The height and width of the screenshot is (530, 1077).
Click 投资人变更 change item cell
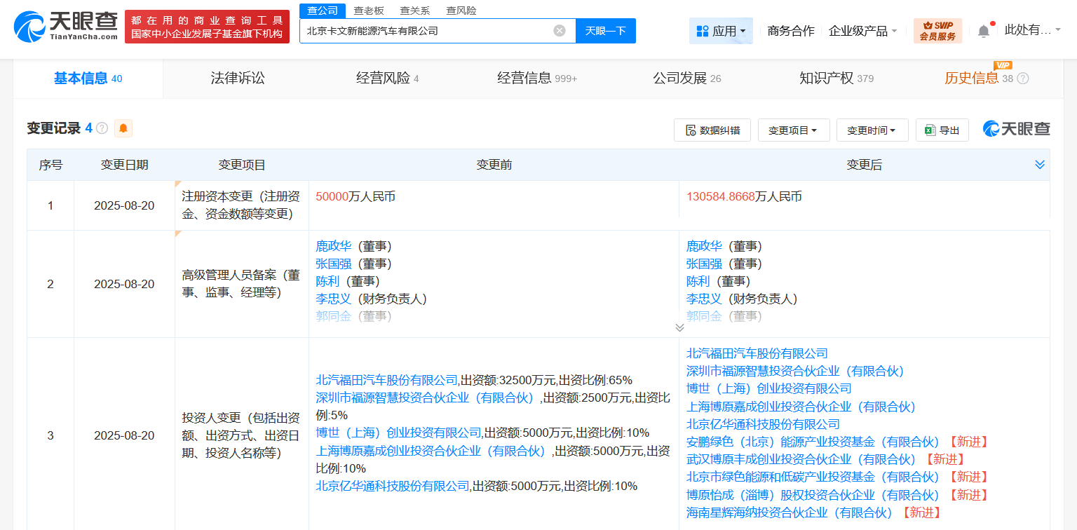[241, 435]
